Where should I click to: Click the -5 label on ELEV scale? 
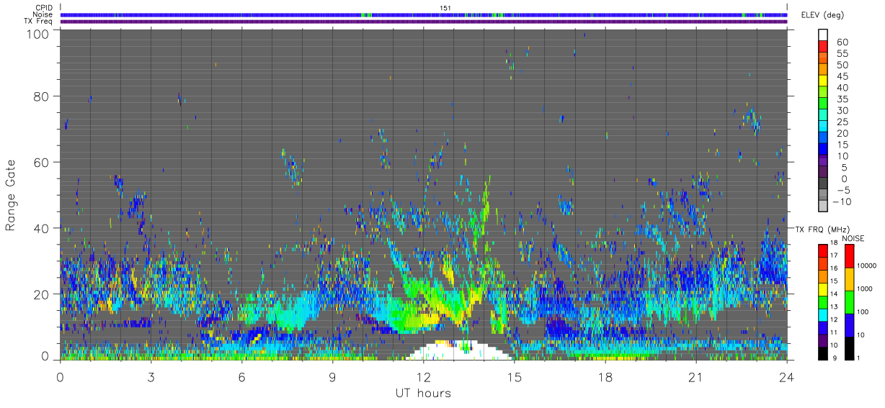pos(842,191)
